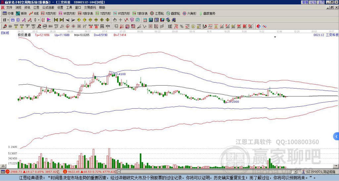The height and width of the screenshot is (181, 339).
Task: Jump to last bar arrow icon
Action: click(62, 20)
